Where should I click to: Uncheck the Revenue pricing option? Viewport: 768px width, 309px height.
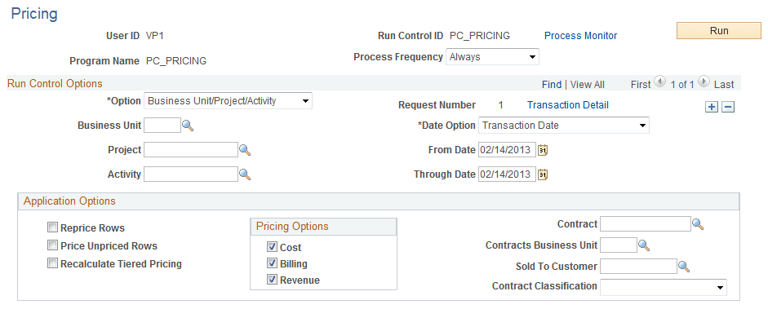point(272,280)
